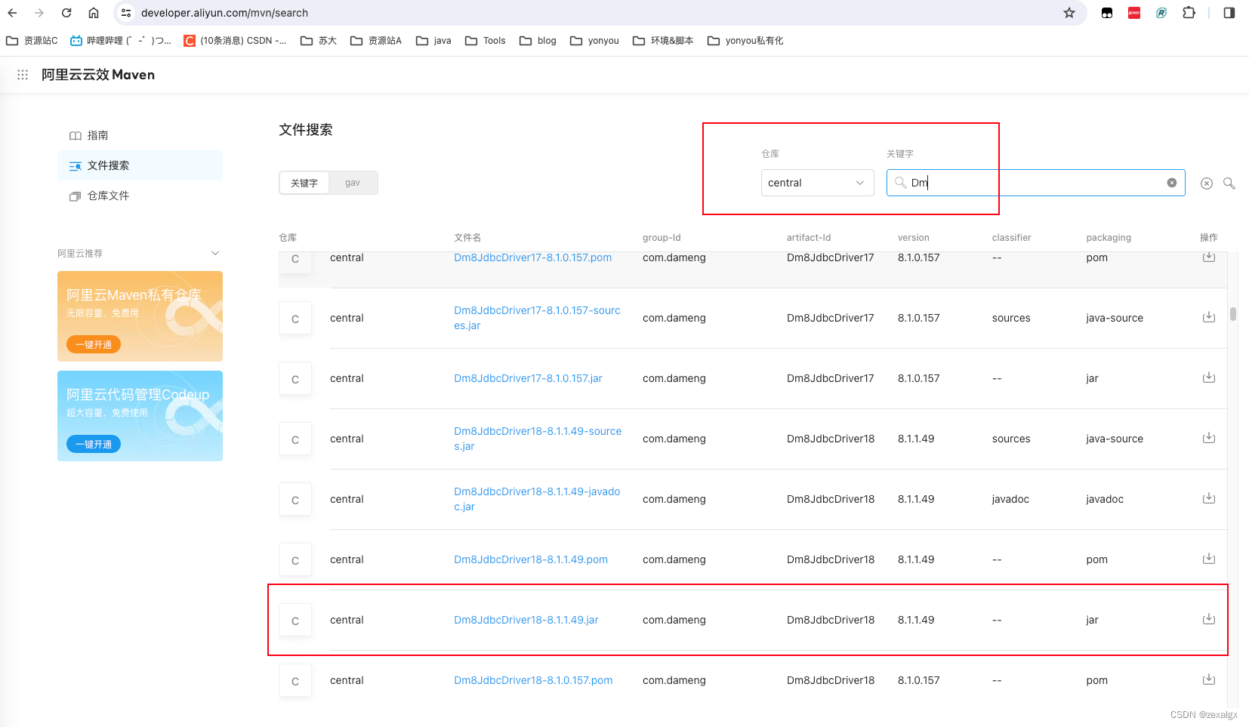Switch to the gav search mode tab
This screenshot has height=727, width=1249.
pyautogui.click(x=353, y=183)
